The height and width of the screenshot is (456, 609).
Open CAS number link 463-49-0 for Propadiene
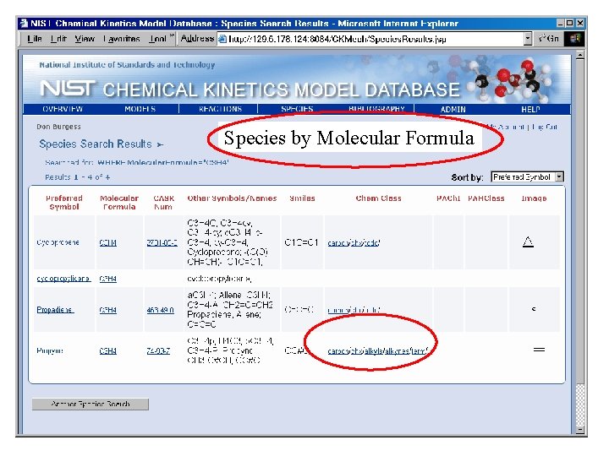(x=161, y=310)
